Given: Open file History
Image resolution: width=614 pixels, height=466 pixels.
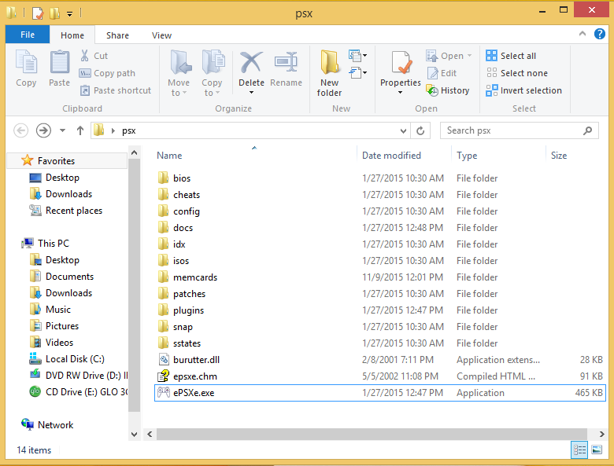Looking at the screenshot, I should pyautogui.click(x=448, y=90).
